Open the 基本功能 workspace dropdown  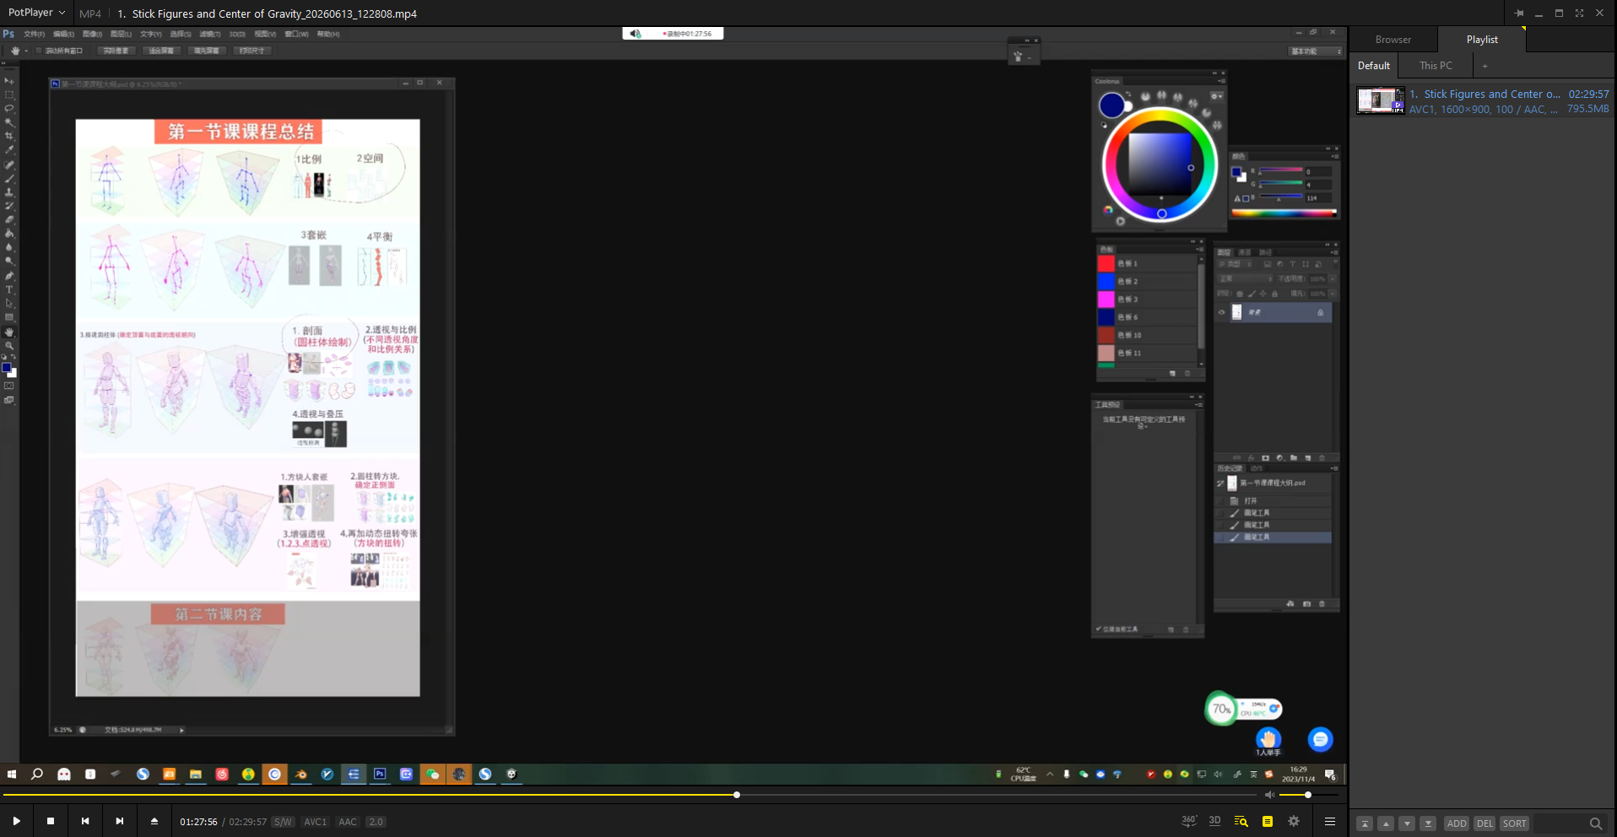tap(1316, 51)
